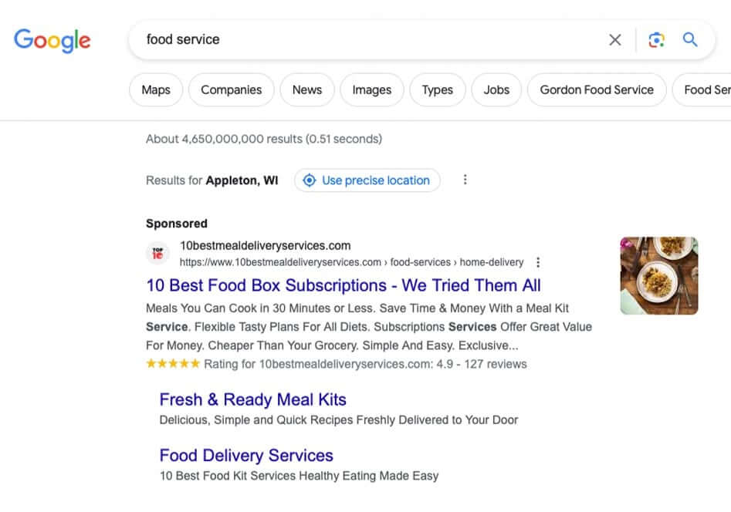Open the Fresh & Ready Meal Kits link
Viewport: 731px width, 512px height.
point(252,399)
